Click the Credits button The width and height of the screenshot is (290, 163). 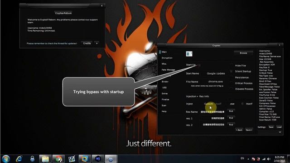(87, 43)
